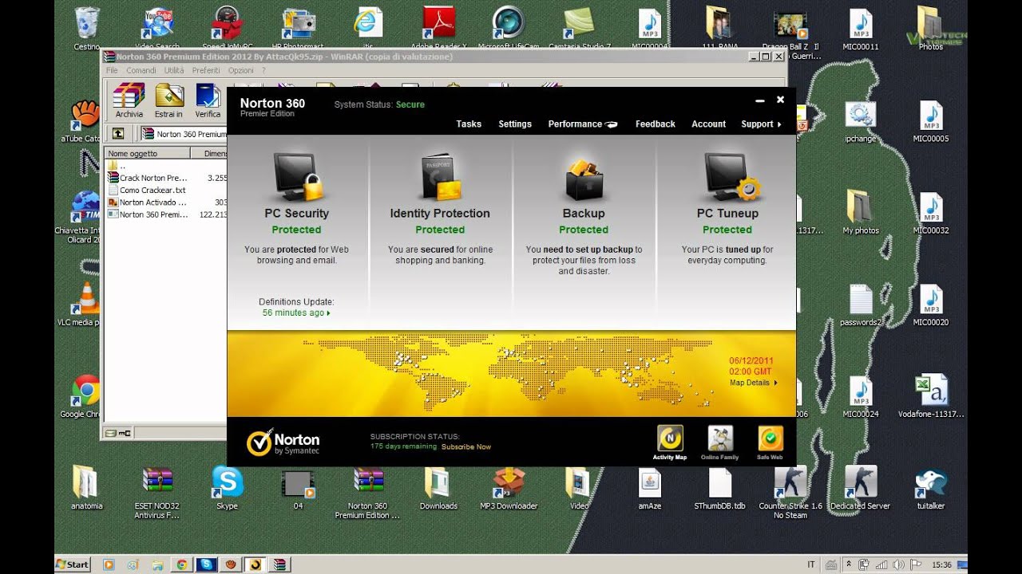This screenshot has height=574, width=1022.
Task: Open the Dedicated Server desktop shortcut
Action: tap(861, 488)
